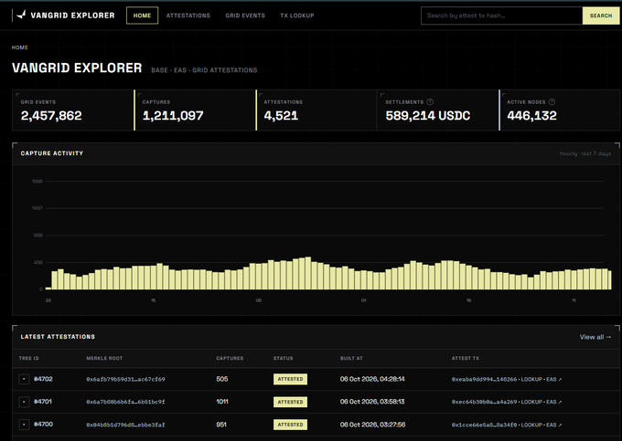Click the Status column header

(283, 358)
